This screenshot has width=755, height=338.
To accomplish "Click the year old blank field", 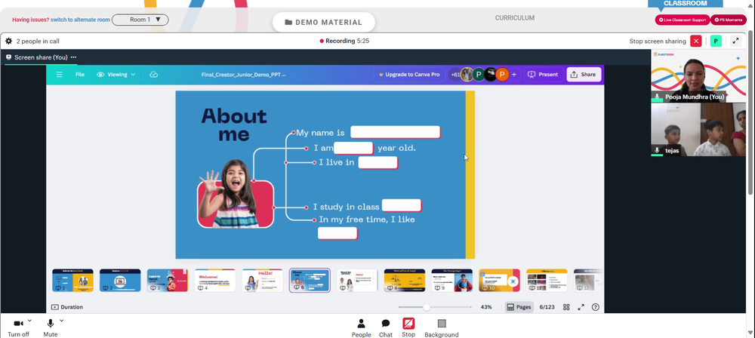I will coord(353,148).
